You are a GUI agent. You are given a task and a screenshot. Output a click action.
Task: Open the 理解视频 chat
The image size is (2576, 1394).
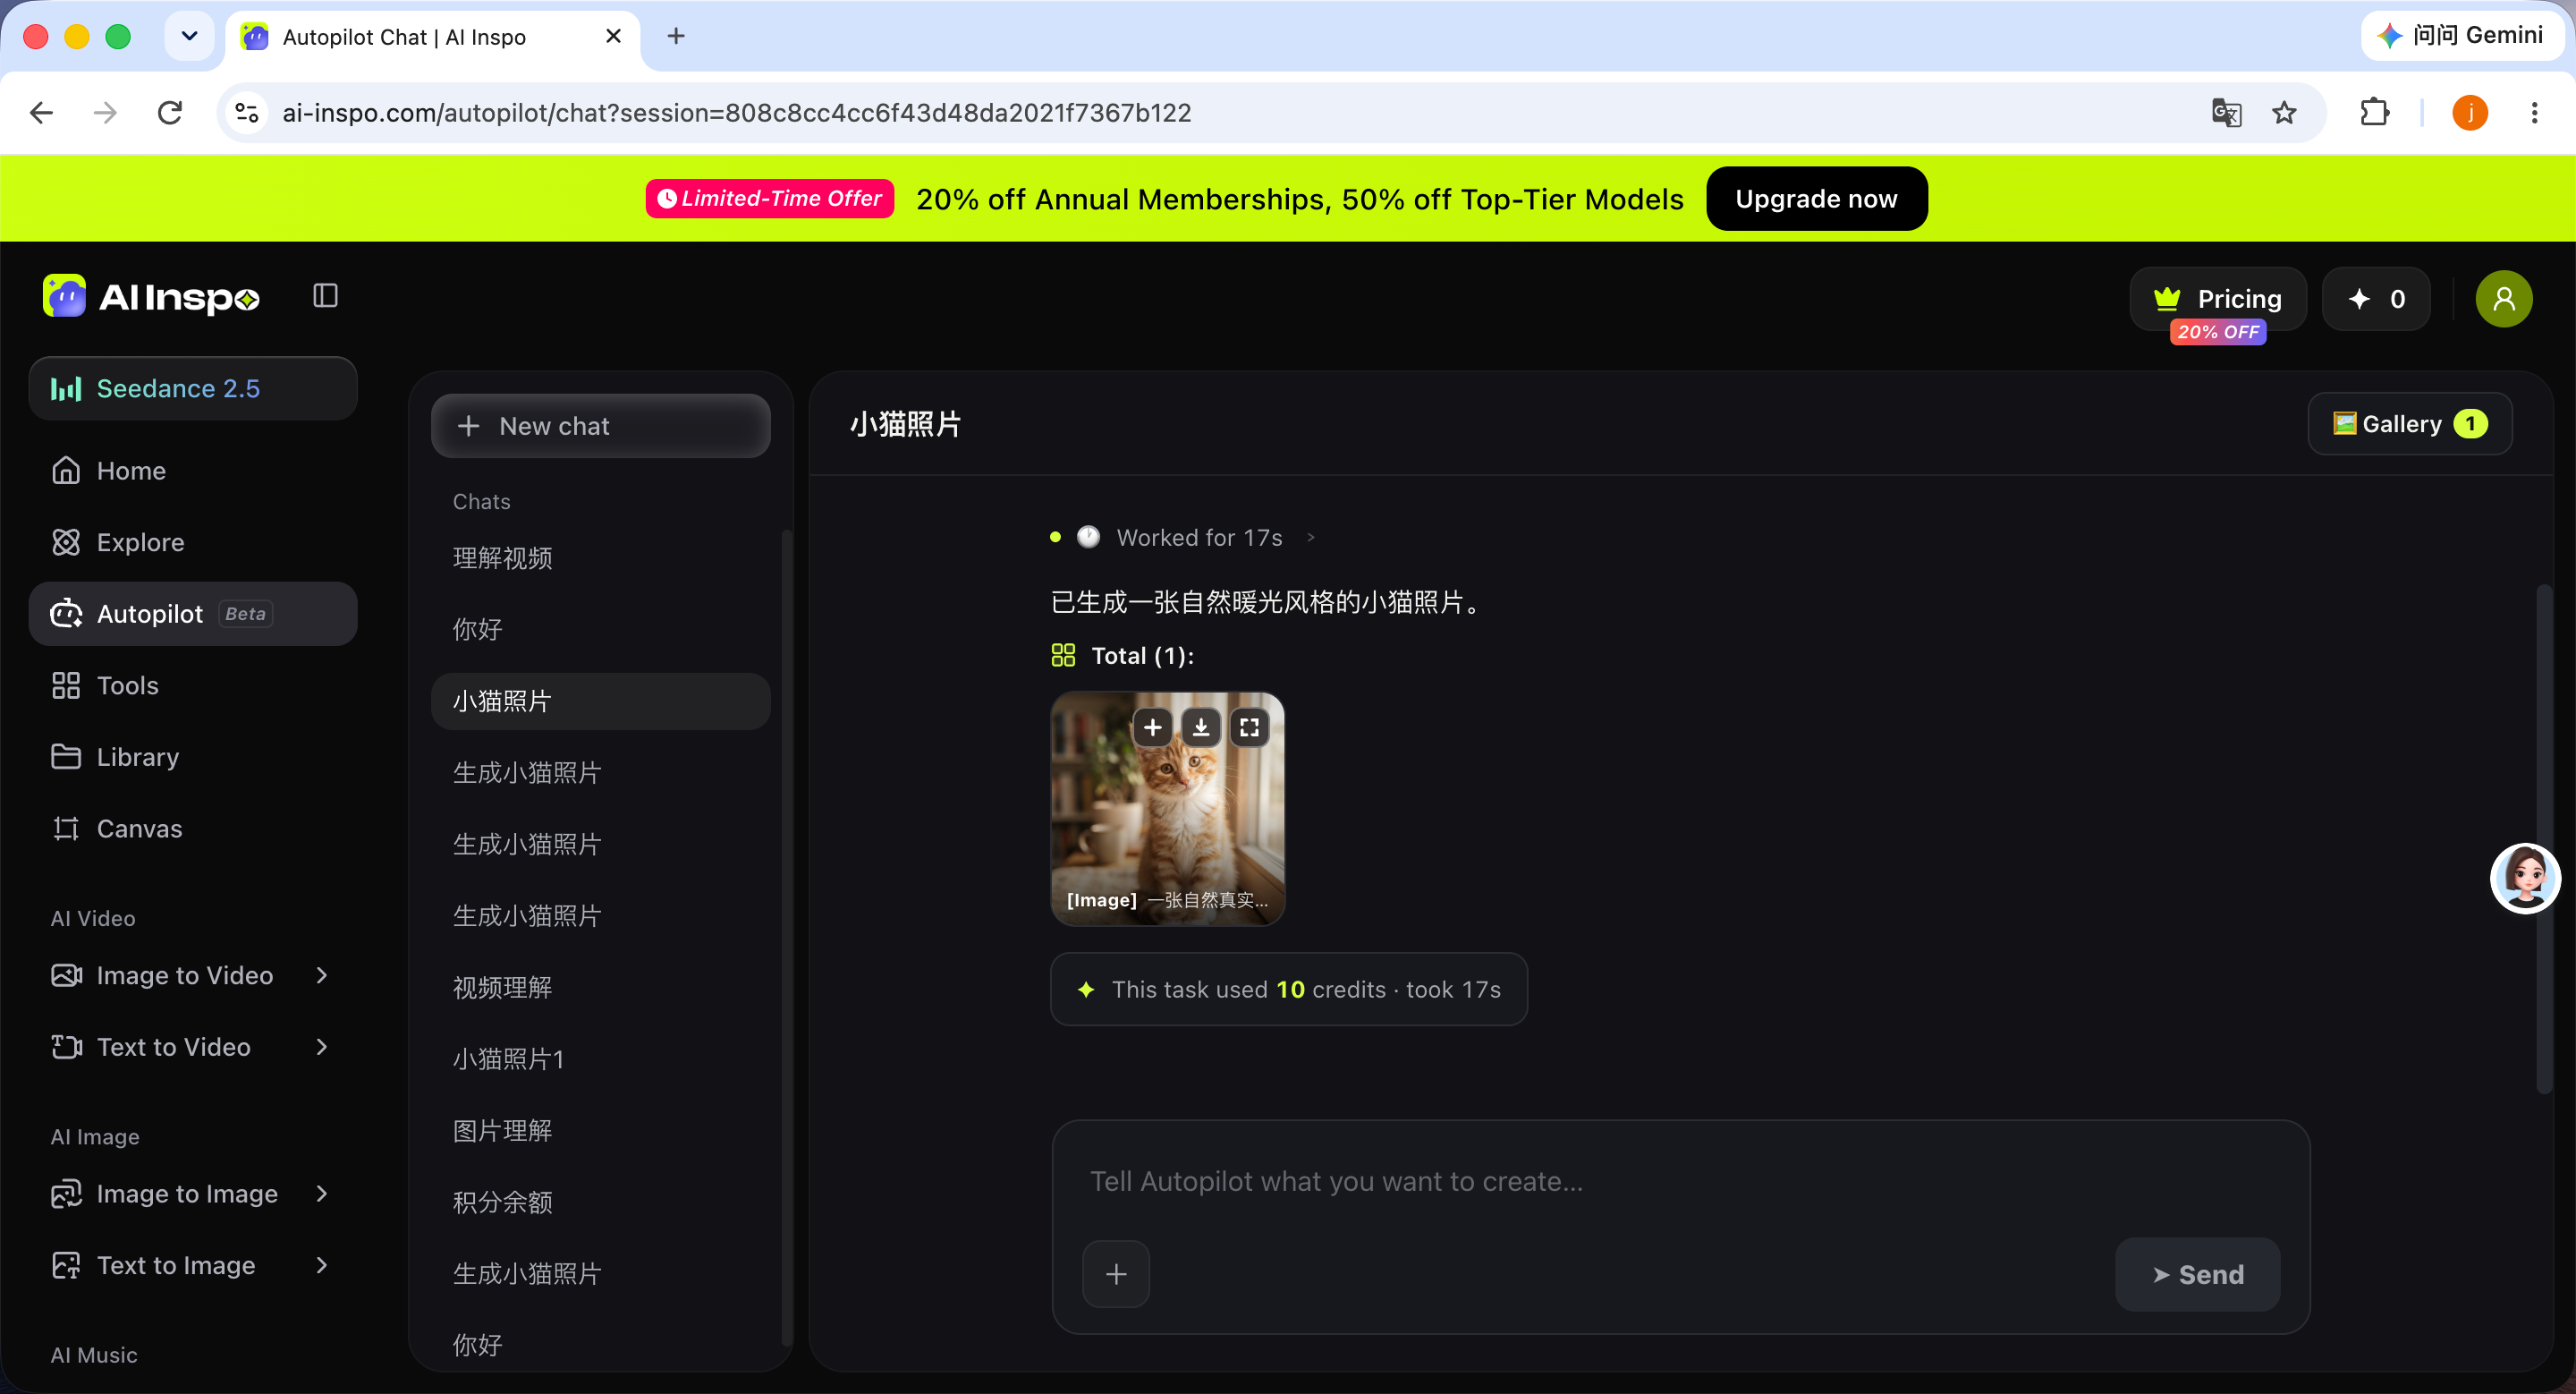click(600, 558)
